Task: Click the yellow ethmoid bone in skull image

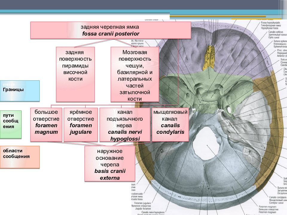Action: tap(209, 57)
